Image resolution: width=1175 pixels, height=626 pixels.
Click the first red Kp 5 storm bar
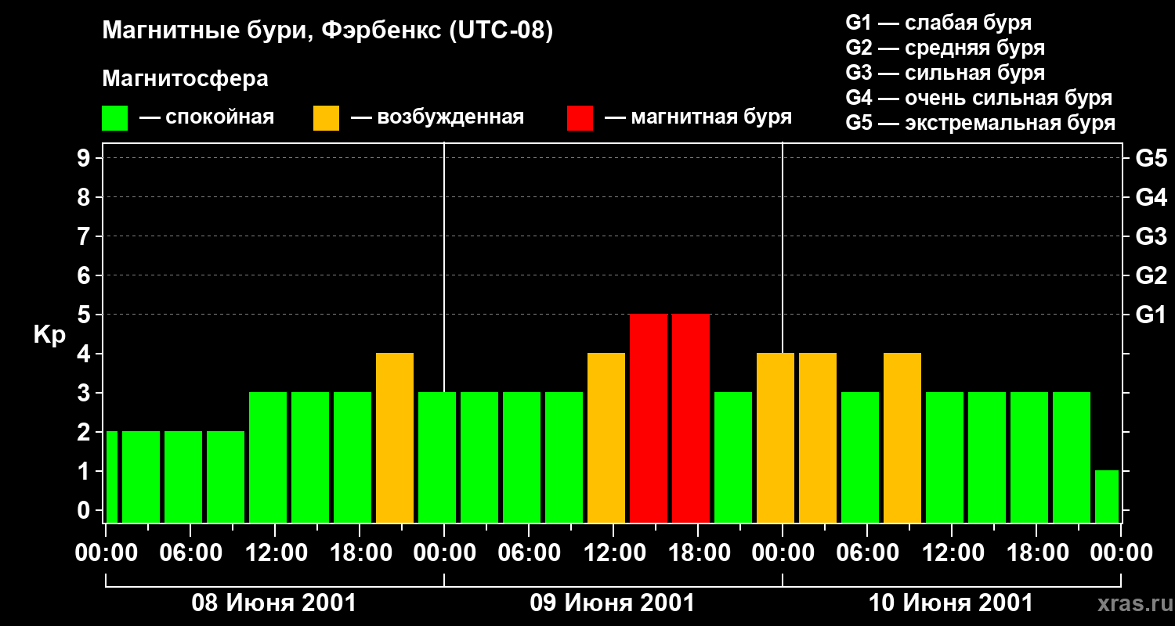tap(649, 418)
